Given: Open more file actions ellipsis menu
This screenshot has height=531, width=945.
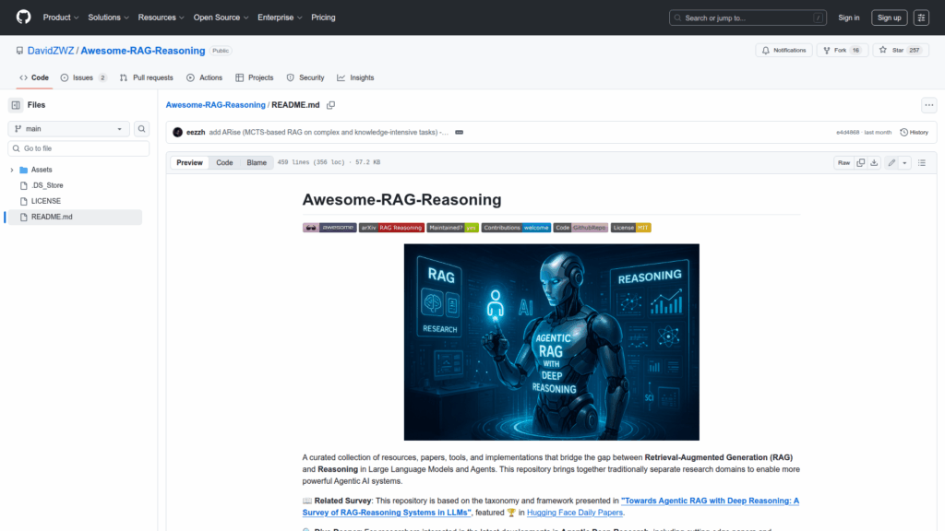Looking at the screenshot, I should pos(928,105).
